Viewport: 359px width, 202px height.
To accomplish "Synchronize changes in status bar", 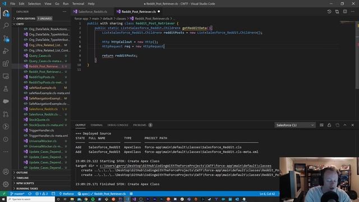I will pos(30,194).
